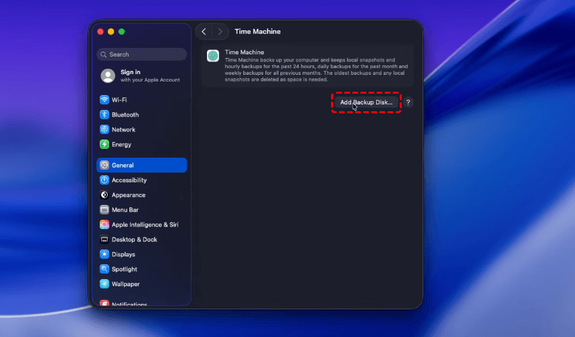Viewport: 575px width, 337px height.
Task: Open Appearance settings icon
Action: [x=104, y=195]
